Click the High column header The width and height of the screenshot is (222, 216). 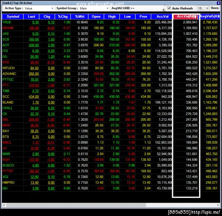(x=112, y=17)
